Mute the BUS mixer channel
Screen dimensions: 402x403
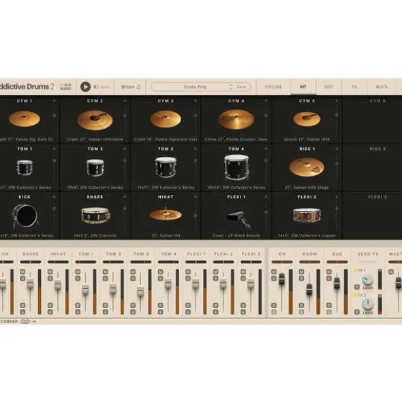329,271
